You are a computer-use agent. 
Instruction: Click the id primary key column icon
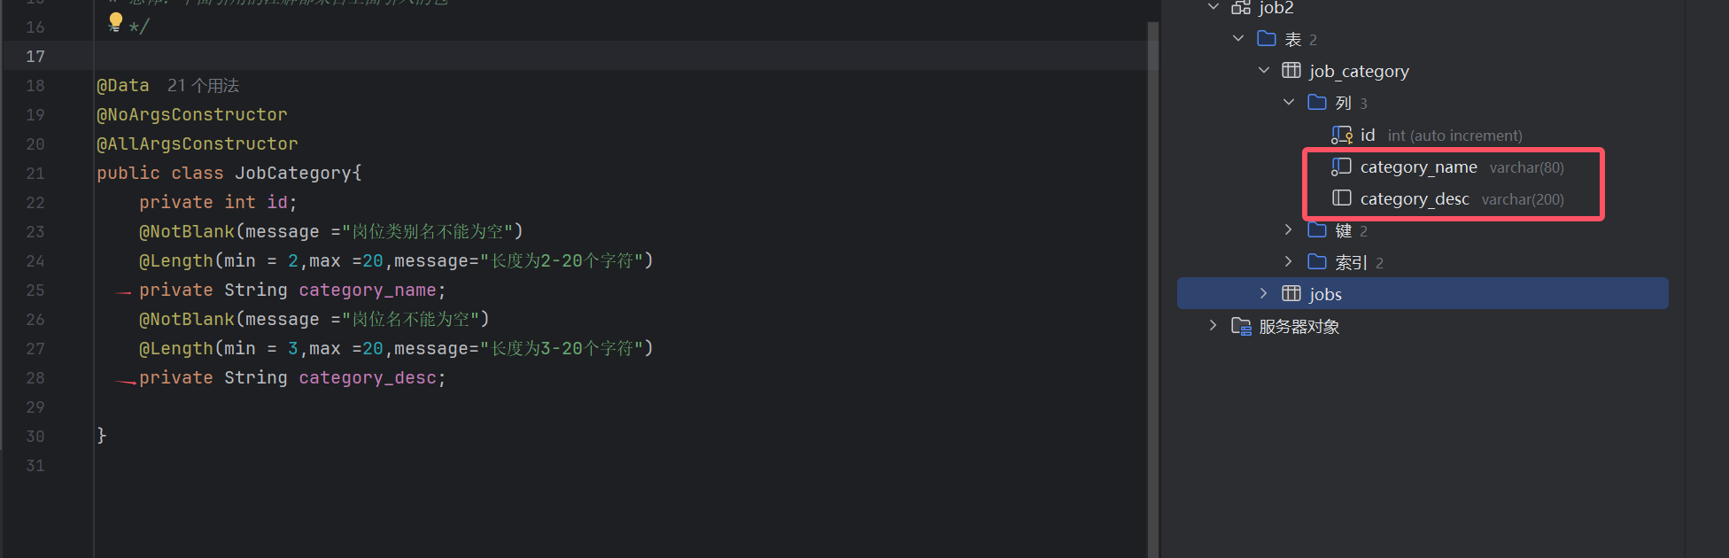pyautogui.click(x=1342, y=136)
